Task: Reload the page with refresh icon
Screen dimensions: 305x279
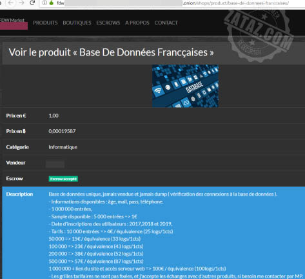Action: pyautogui.click(x=32, y=3)
